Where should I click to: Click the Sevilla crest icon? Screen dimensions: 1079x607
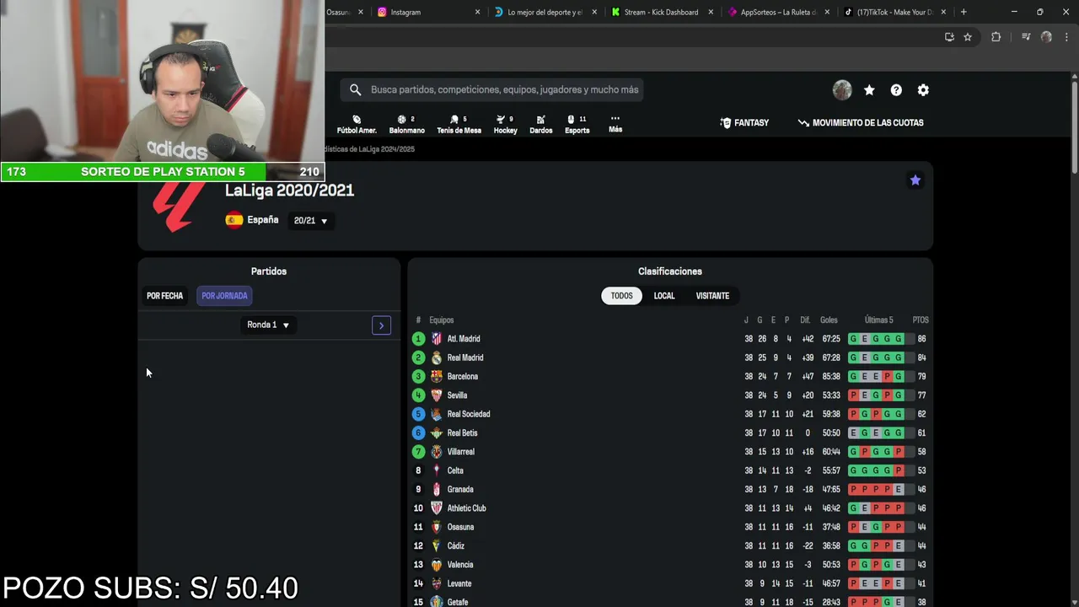click(x=437, y=395)
